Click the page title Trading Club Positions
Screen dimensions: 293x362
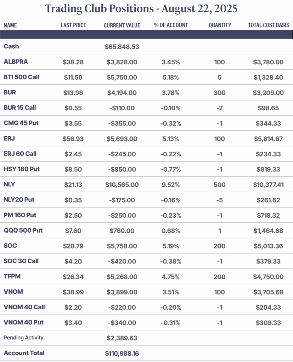(99, 8)
